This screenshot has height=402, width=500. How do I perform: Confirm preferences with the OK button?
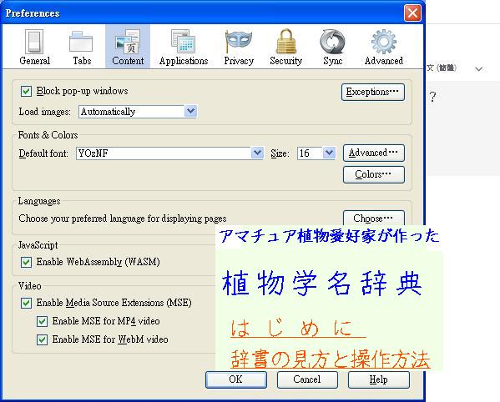[236, 379]
